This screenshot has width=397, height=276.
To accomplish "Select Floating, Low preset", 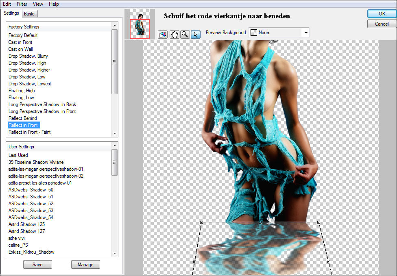I will coord(21,98).
